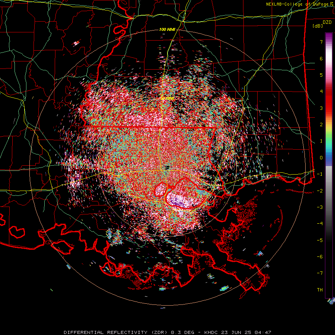Click the 4 value on the color scale
335x335 pixels.
[x=321, y=92]
